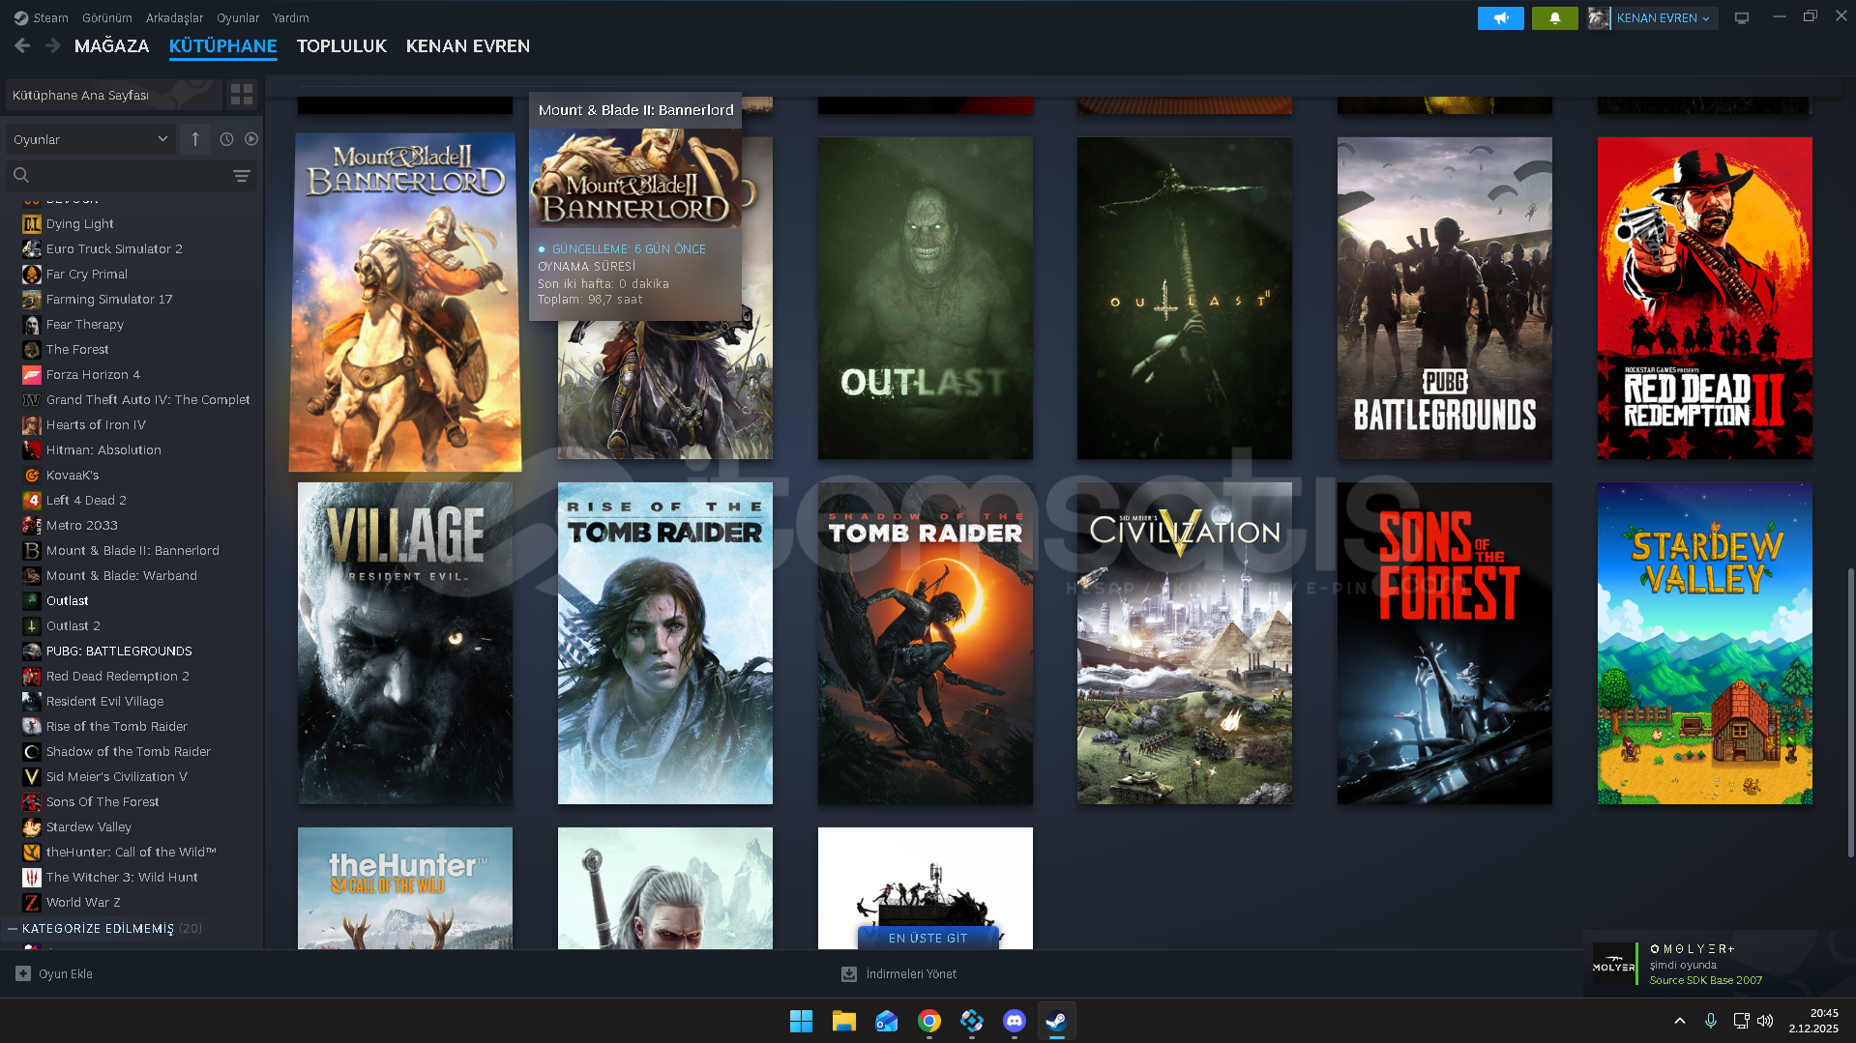Open the green notifications bell
Viewport: 1856px width, 1043px height.
1554,18
